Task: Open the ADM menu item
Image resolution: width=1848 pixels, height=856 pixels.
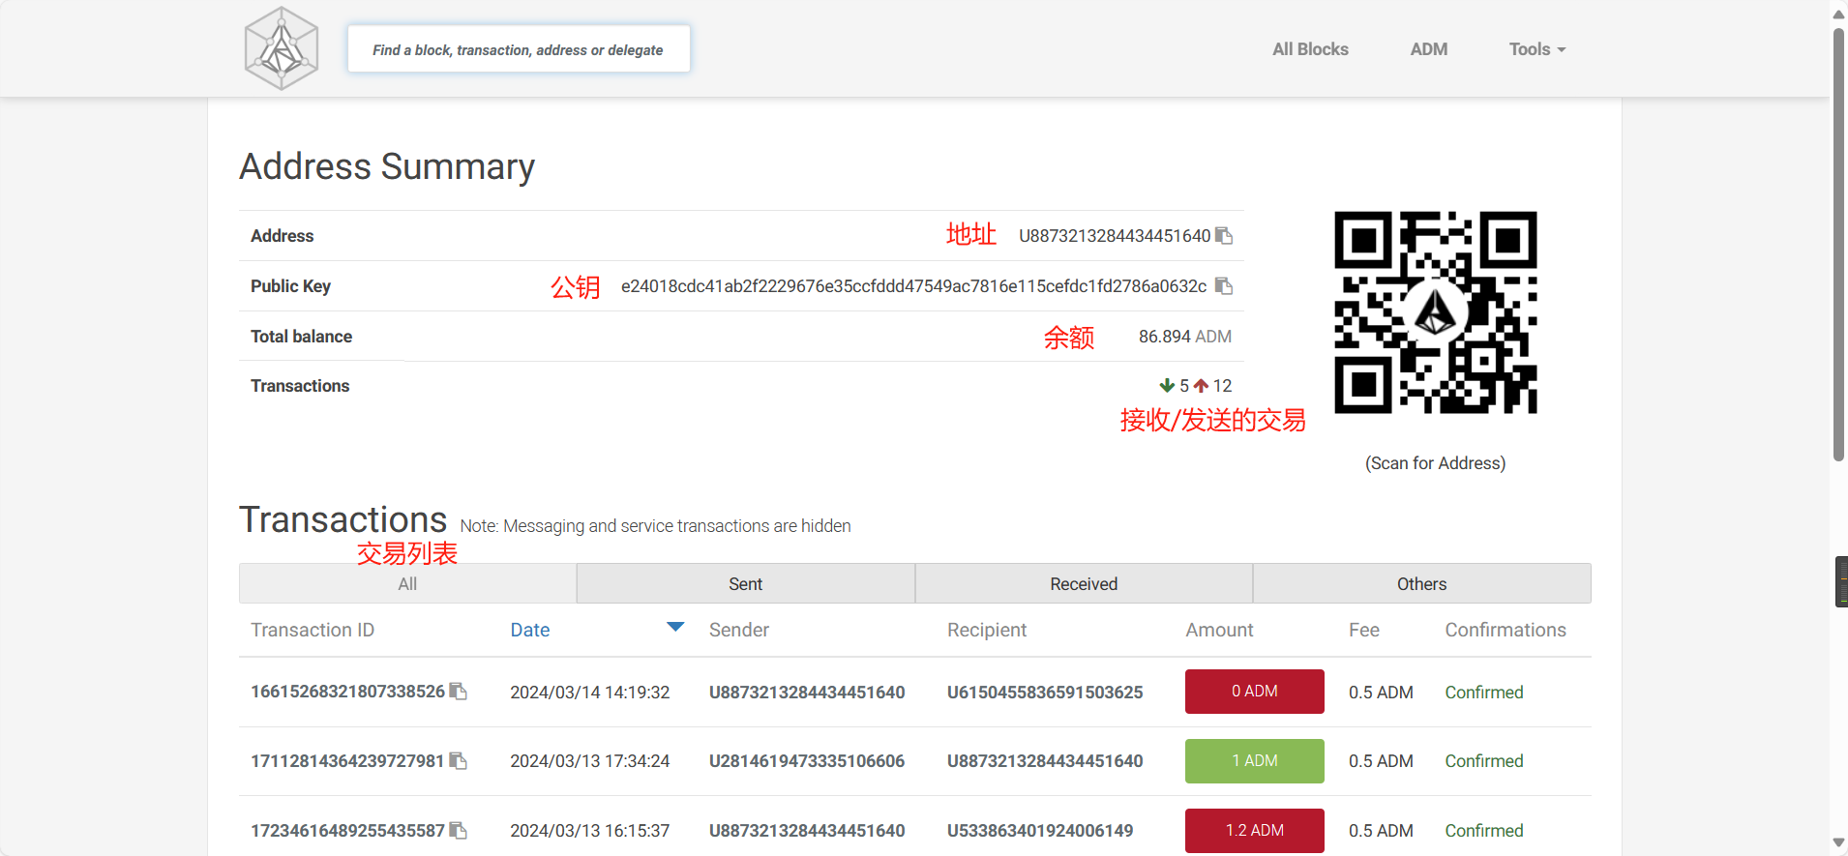Action: tap(1428, 49)
